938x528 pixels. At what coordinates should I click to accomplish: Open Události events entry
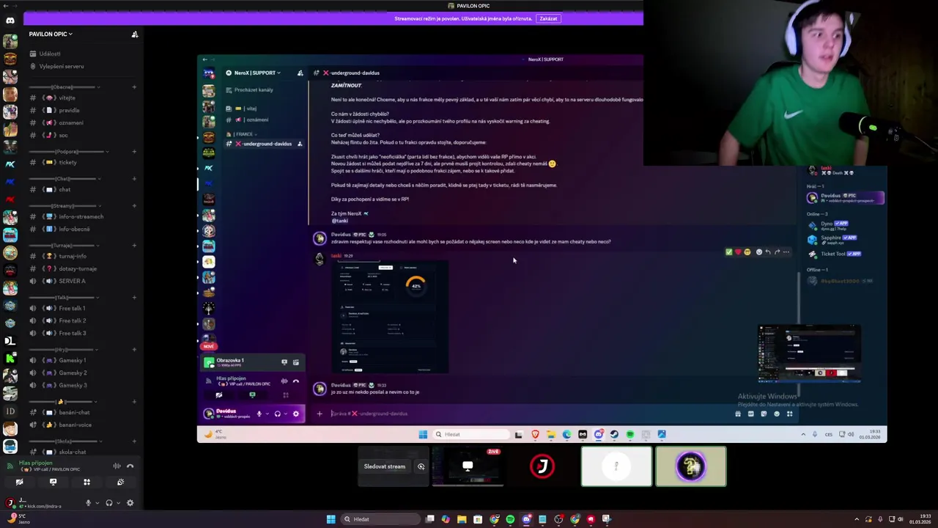[x=50, y=54]
